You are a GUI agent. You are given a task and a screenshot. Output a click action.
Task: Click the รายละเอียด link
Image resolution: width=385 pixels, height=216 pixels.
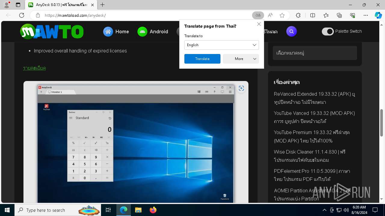[35, 68]
